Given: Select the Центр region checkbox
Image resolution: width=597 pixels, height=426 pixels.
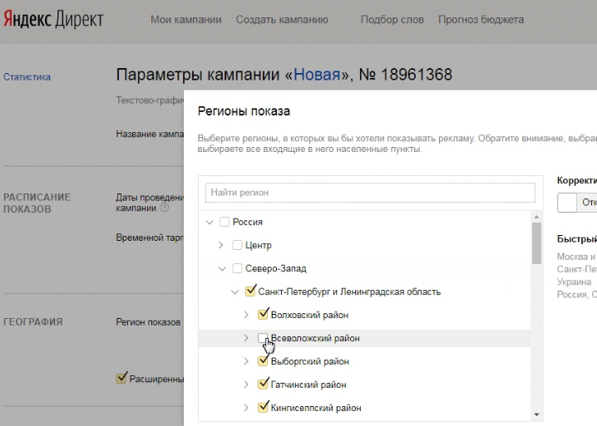Looking at the screenshot, I should click(237, 245).
